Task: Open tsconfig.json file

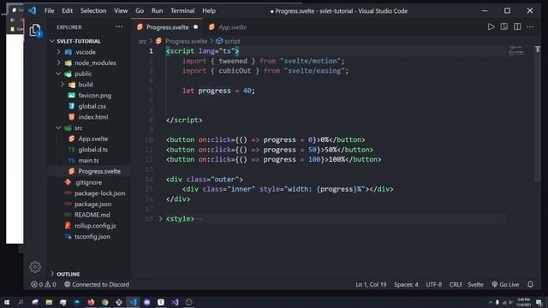Action: [92, 236]
